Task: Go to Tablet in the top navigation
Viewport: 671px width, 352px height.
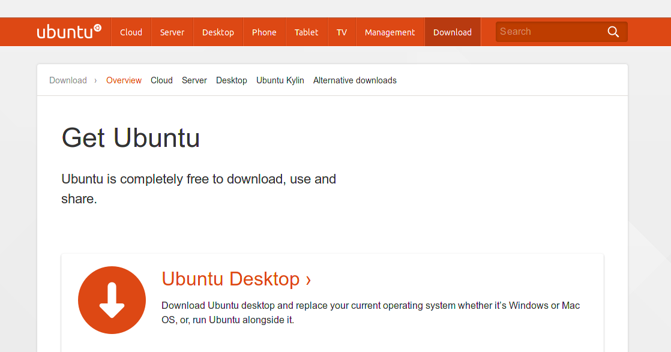Action: point(307,32)
